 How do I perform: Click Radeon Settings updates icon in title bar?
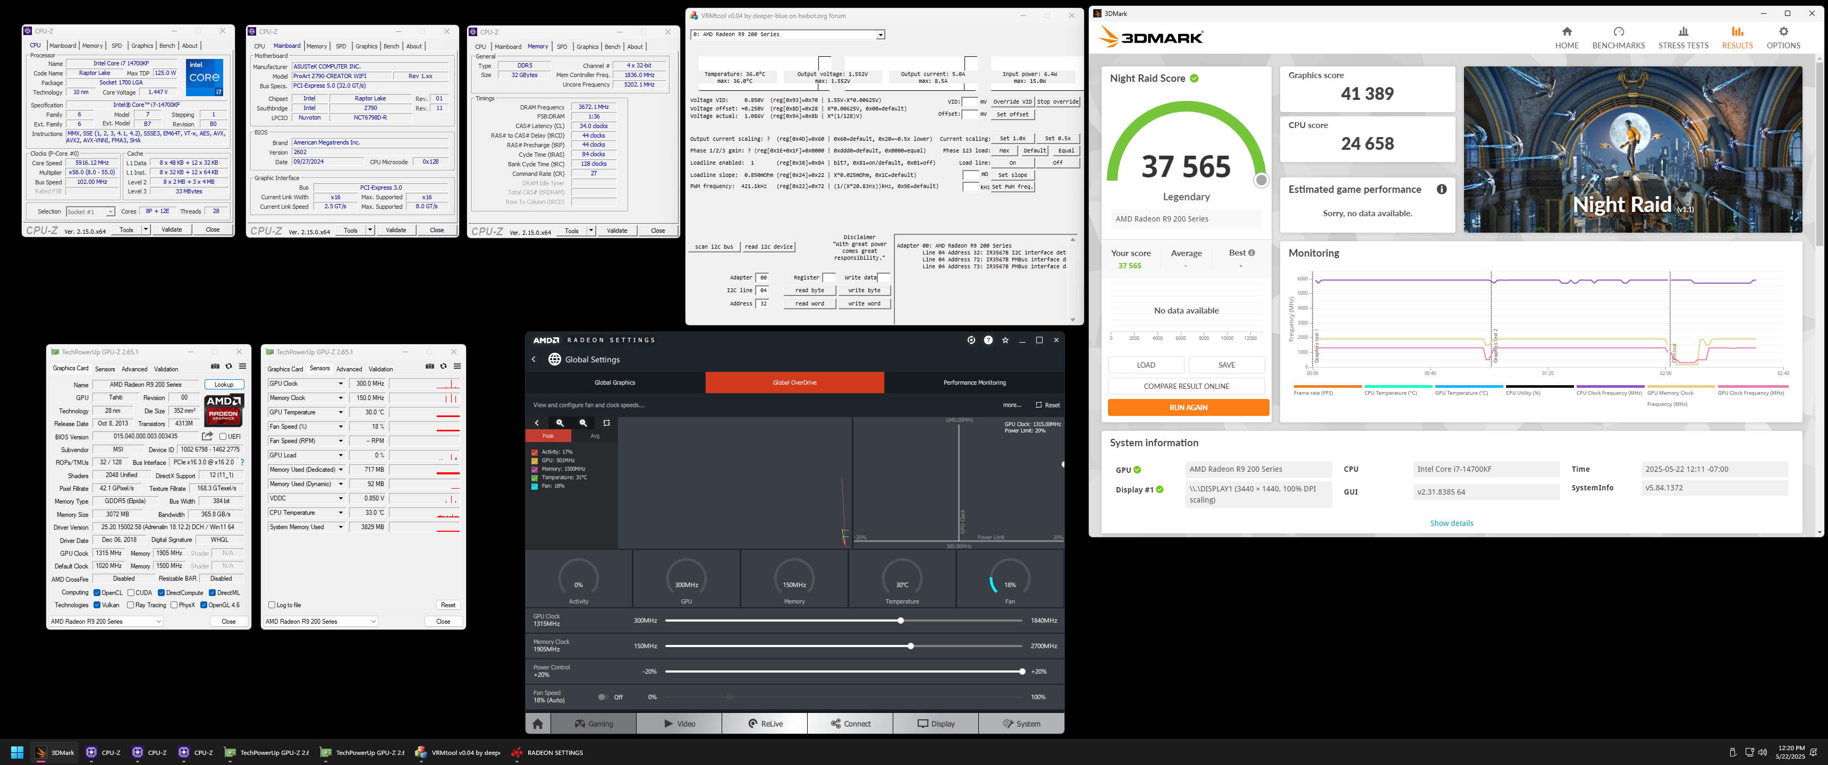tap(971, 340)
